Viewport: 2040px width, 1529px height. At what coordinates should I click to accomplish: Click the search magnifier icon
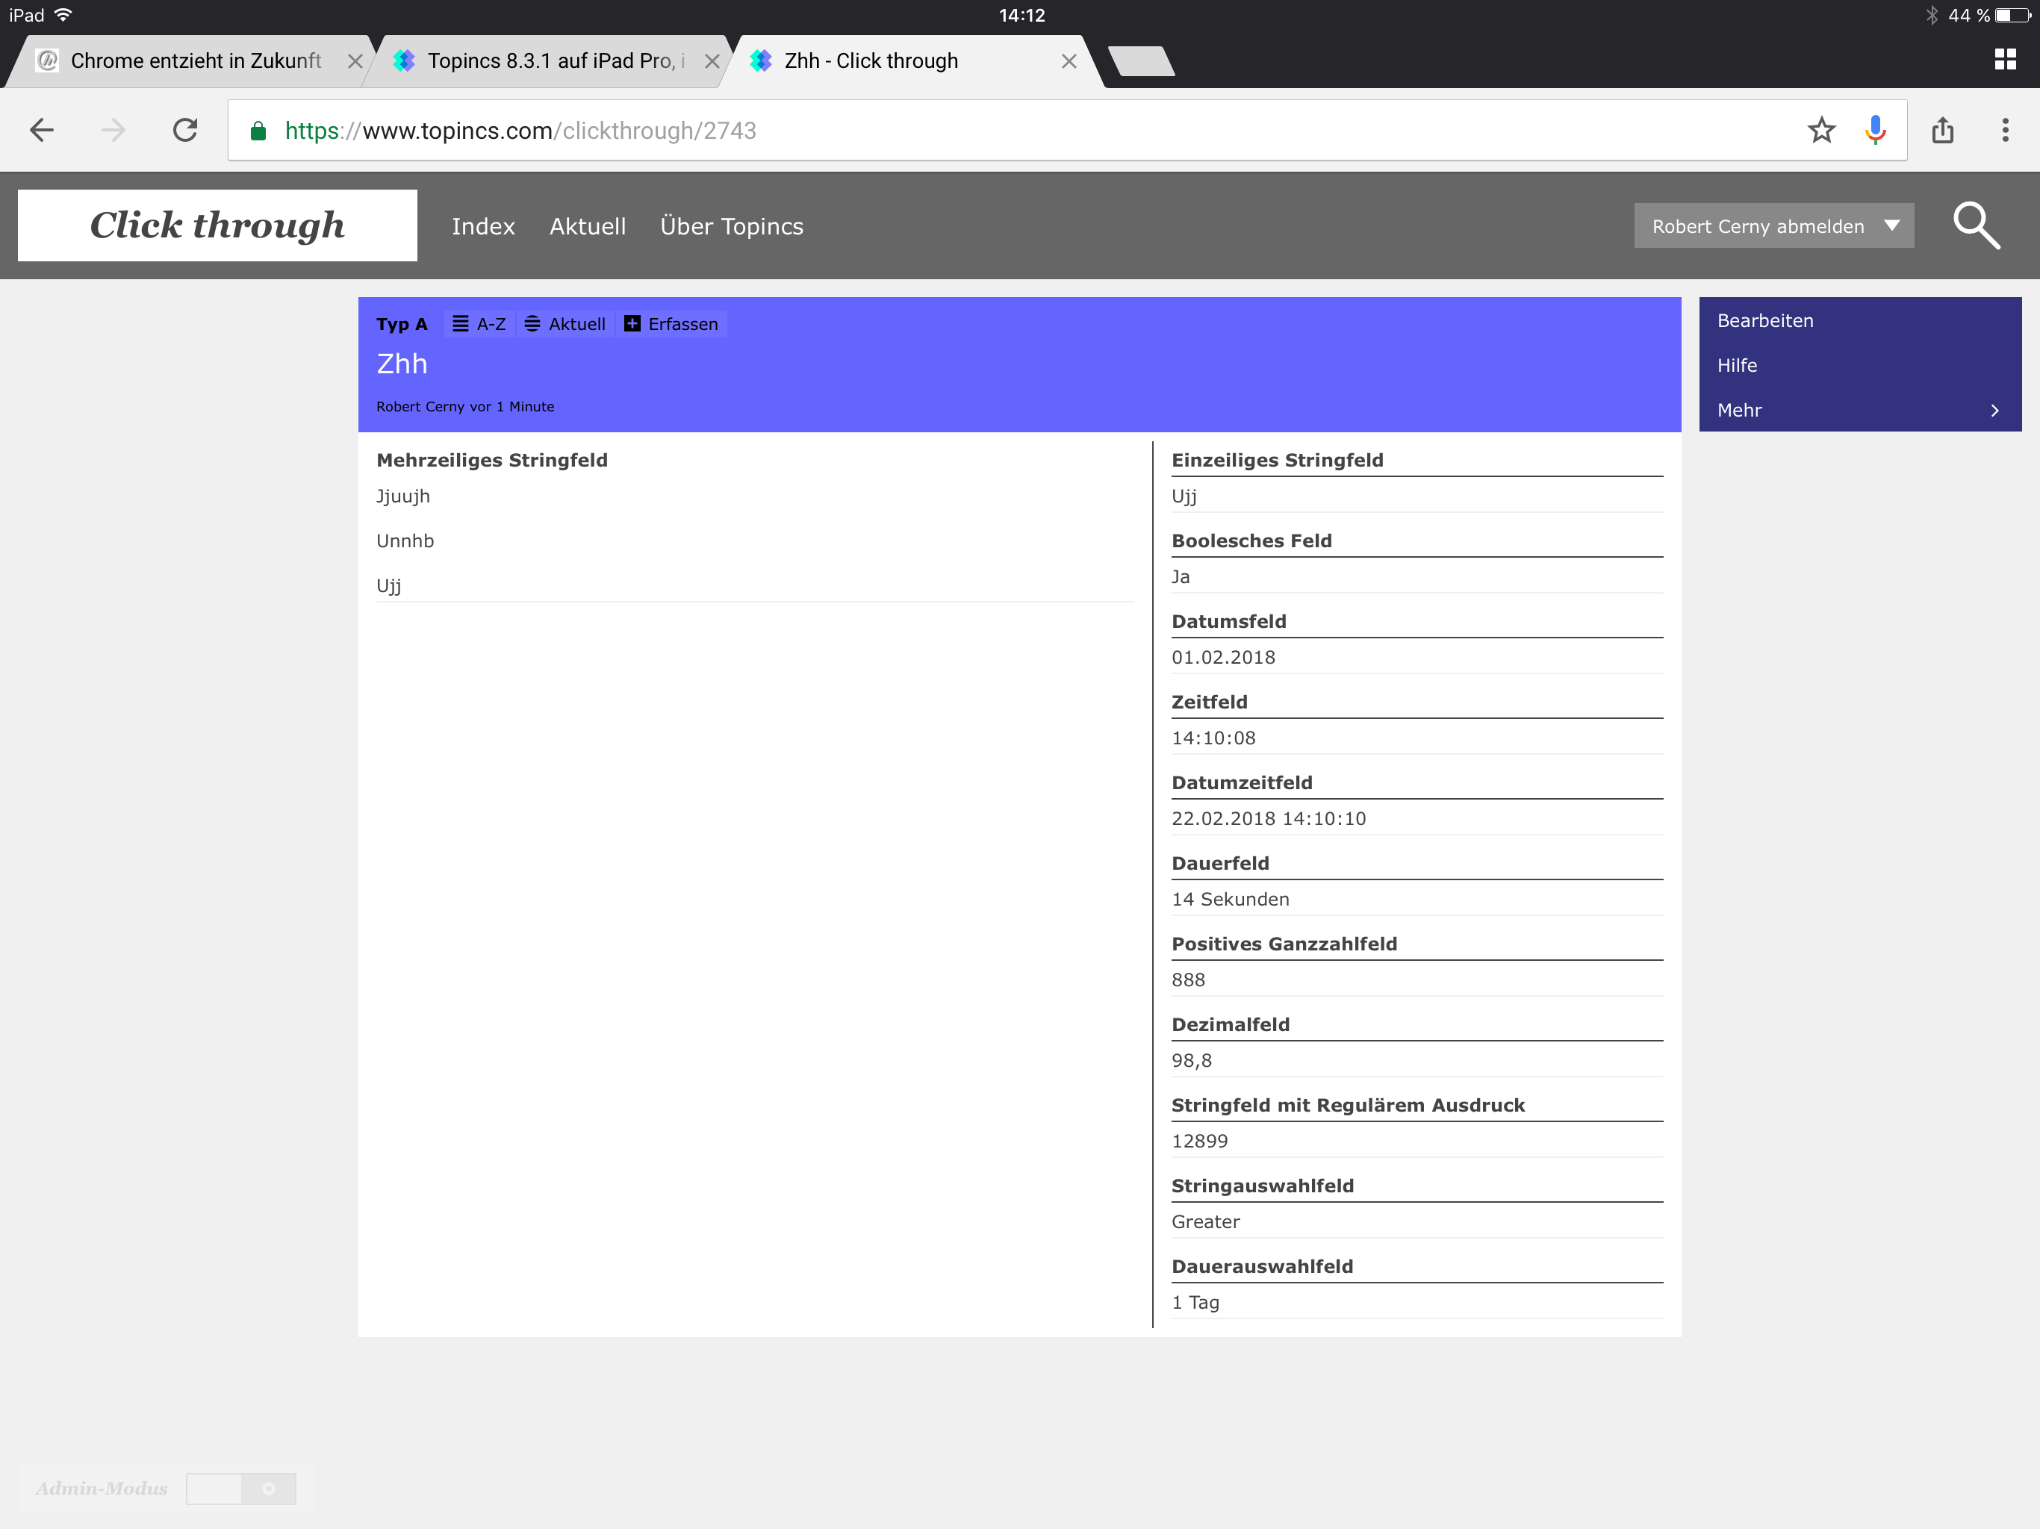click(1977, 225)
